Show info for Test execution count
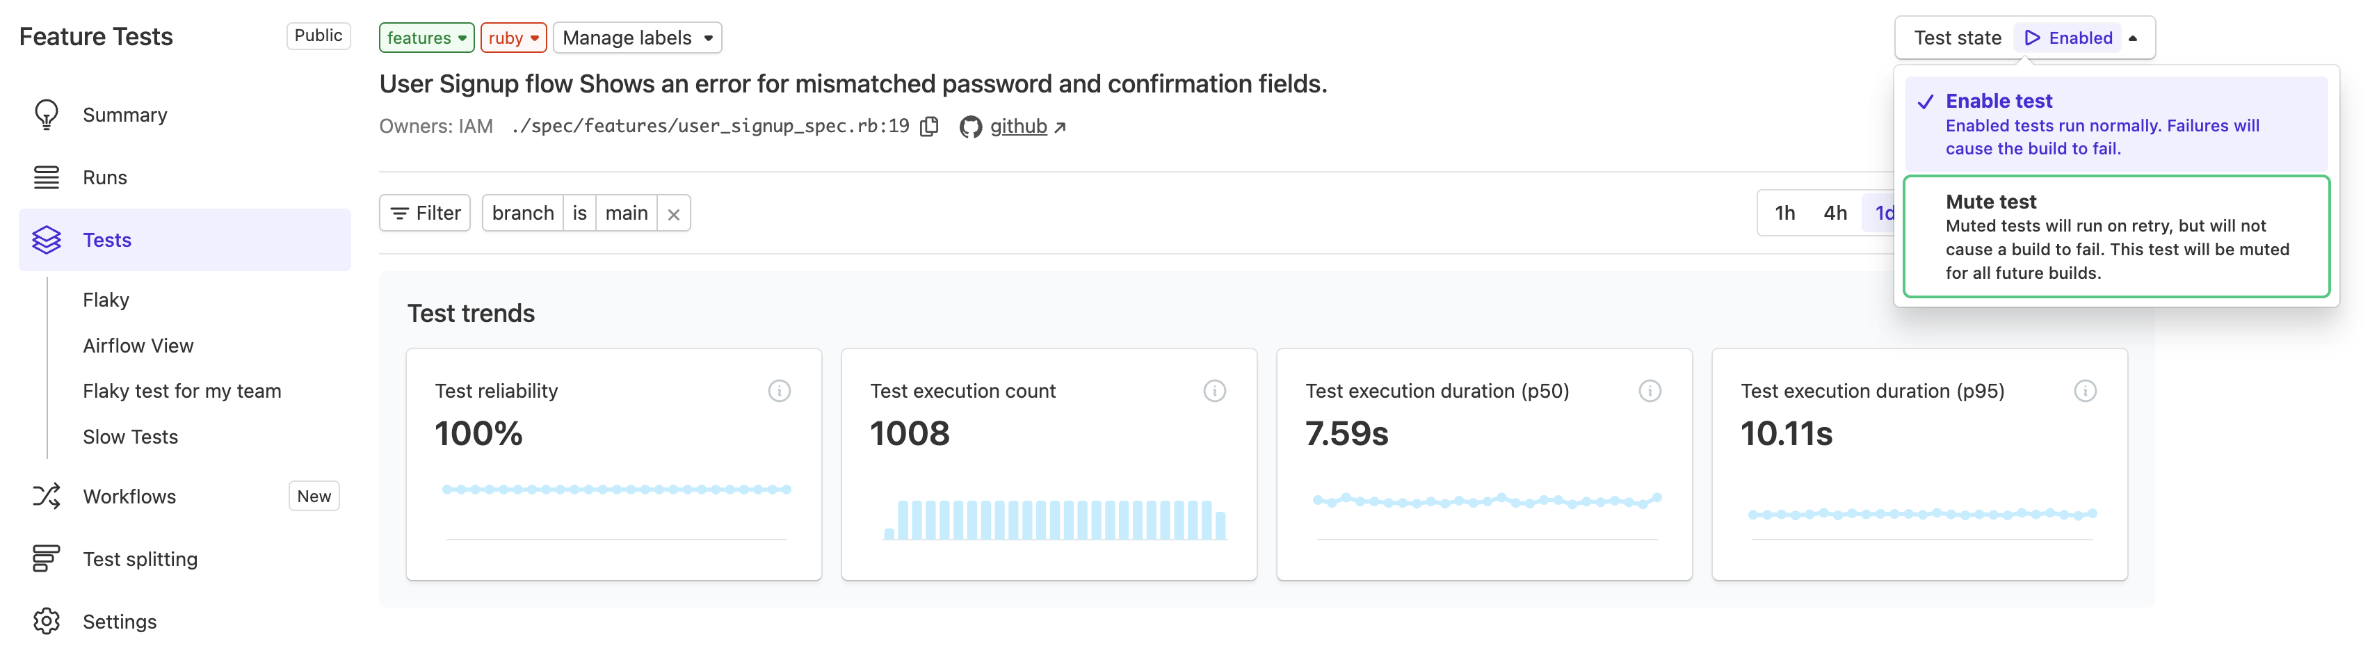The width and height of the screenshot is (2370, 662). click(x=1214, y=391)
